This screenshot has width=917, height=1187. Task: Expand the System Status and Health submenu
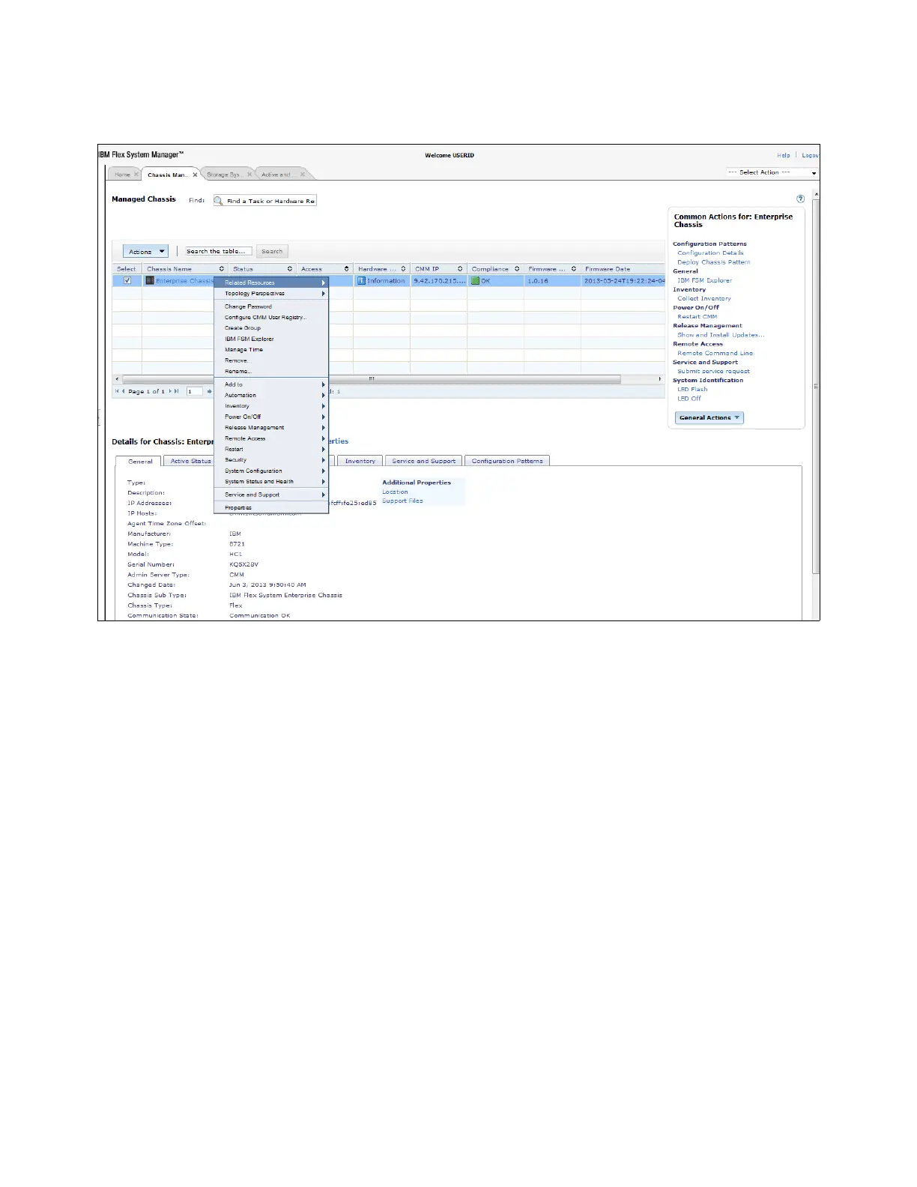271,482
